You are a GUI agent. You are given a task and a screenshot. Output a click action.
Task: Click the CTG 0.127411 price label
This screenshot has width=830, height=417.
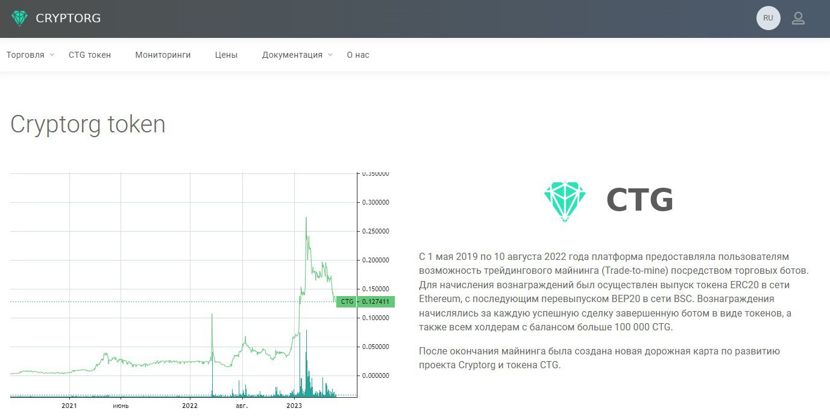365,301
